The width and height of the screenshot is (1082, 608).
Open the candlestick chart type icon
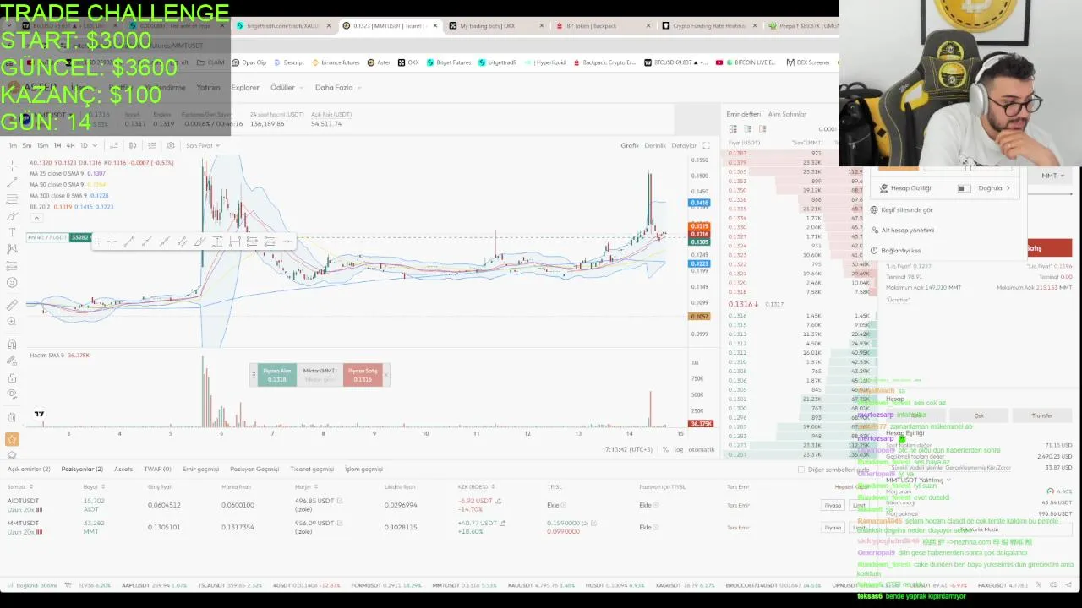pyautogui.click(x=133, y=145)
